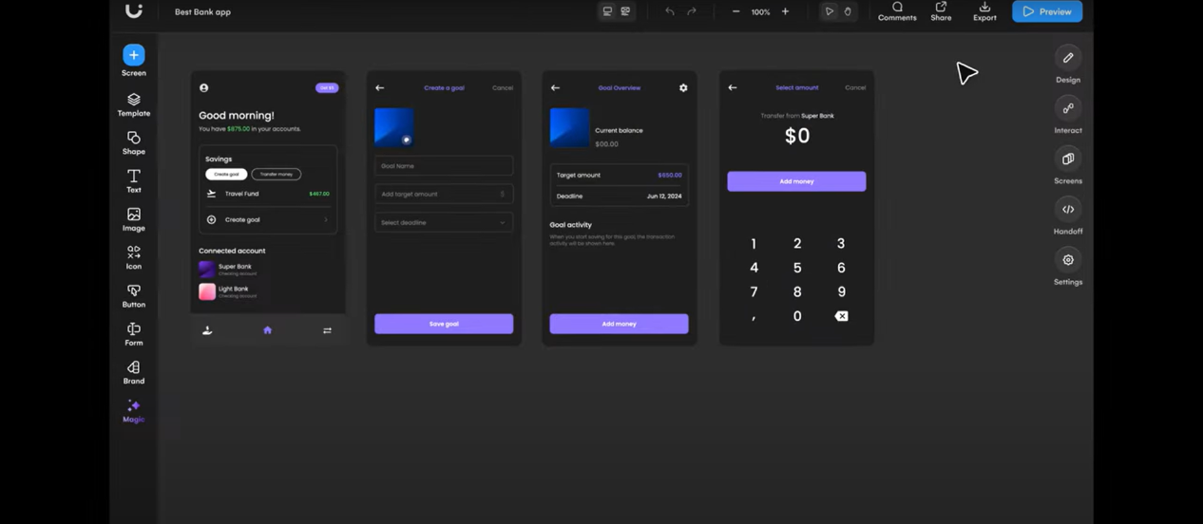Switch to desktop view mode icon
The image size is (1203, 524).
pos(607,11)
